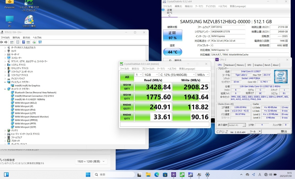The height and width of the screenshot is (179, 295).
Task: Select the PC desktop icon
Action: coord(10,22)
